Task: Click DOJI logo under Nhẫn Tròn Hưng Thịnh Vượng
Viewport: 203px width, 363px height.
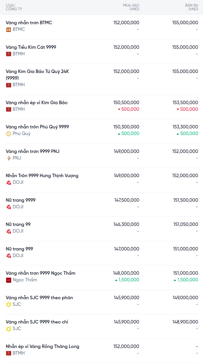Action: coord(9,182)
